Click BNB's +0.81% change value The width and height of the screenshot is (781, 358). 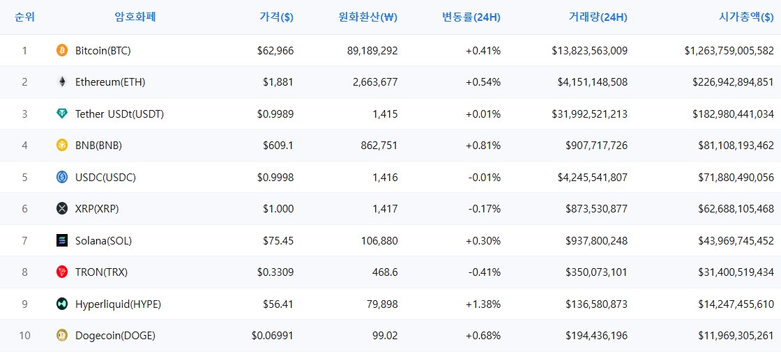point(483,146)
